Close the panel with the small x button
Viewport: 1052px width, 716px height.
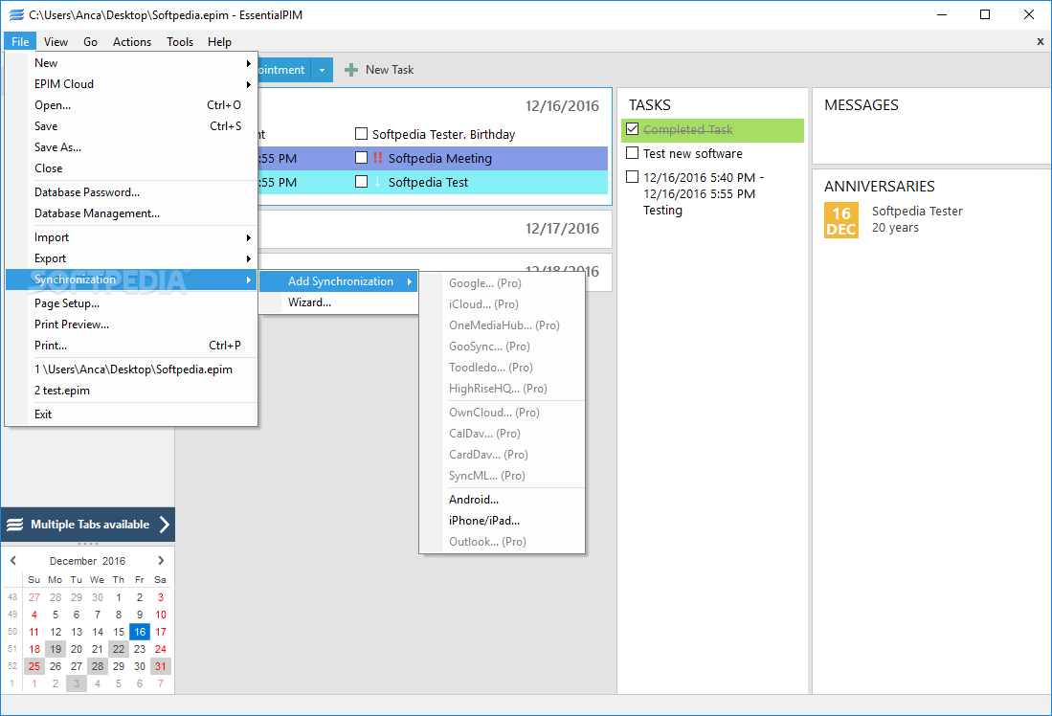pyautogui.click(x=1041, y=41)
